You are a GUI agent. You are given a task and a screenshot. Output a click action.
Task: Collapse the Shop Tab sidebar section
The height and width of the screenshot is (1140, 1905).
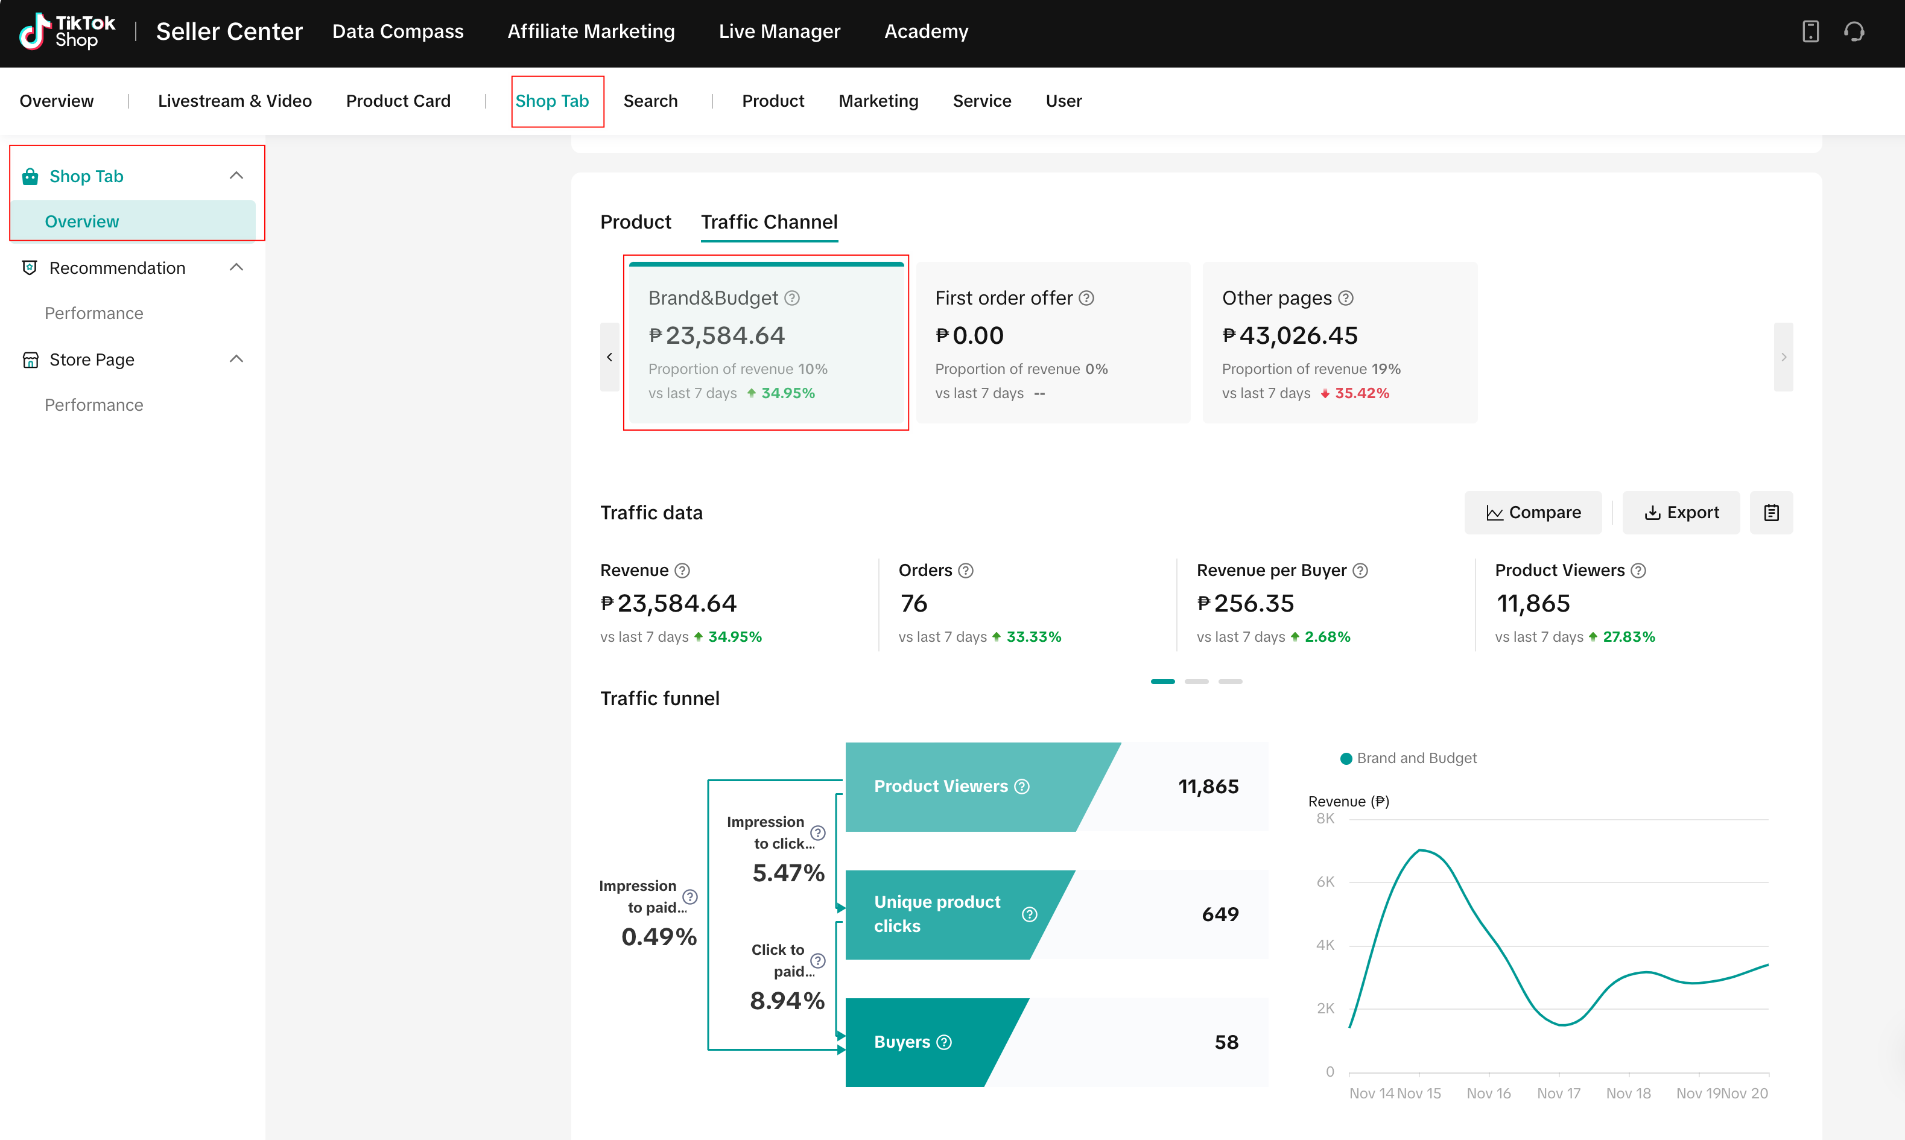236,176
